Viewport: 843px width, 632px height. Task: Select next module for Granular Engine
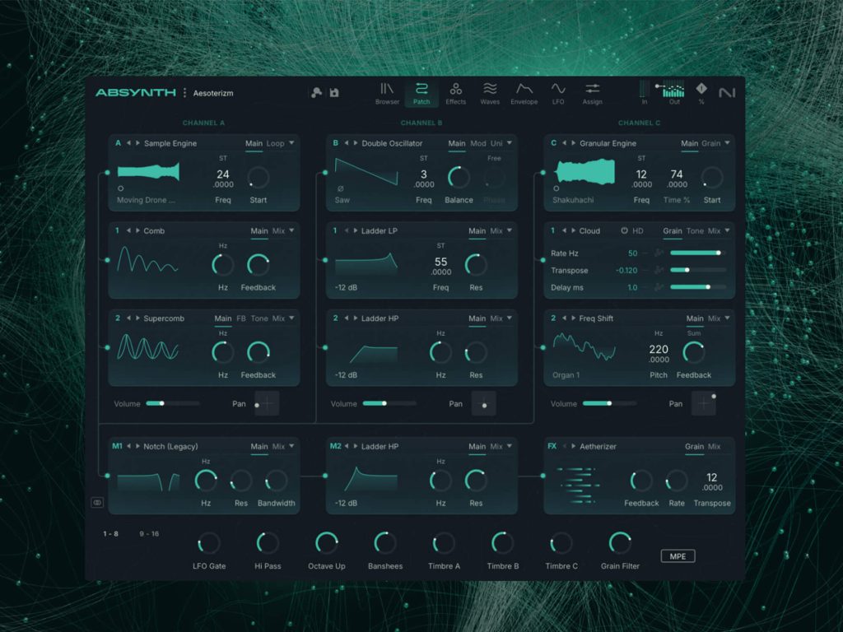[573, 143]
